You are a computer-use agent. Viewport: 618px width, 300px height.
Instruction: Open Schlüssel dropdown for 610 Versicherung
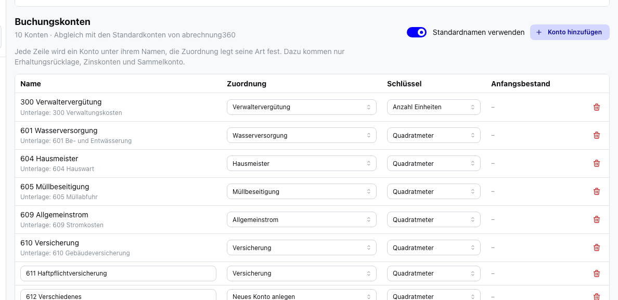click(433, 248)
